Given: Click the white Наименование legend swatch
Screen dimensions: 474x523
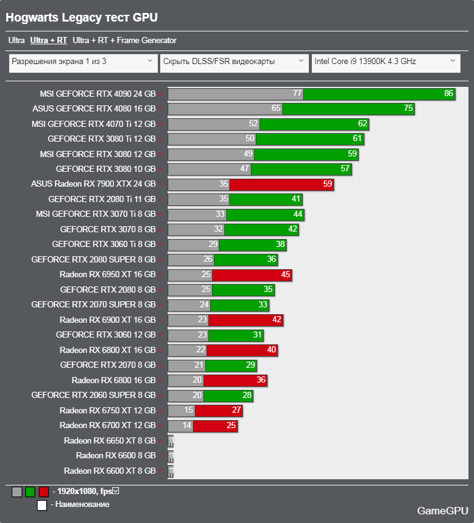Looking at the screenshot, I should (42, 505).
